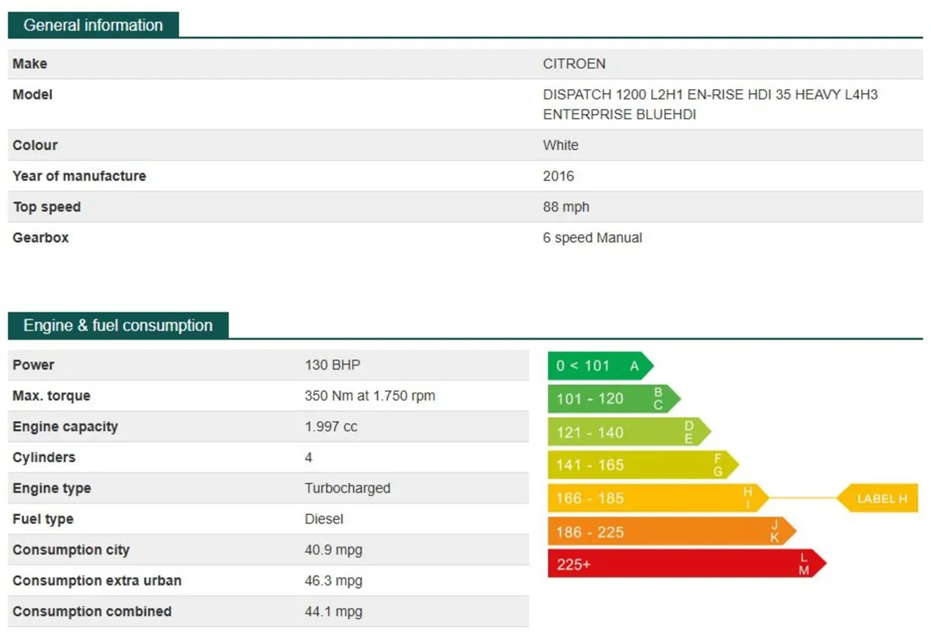
Task: Click the red 225+ emission band
Action: click(687, 564)
